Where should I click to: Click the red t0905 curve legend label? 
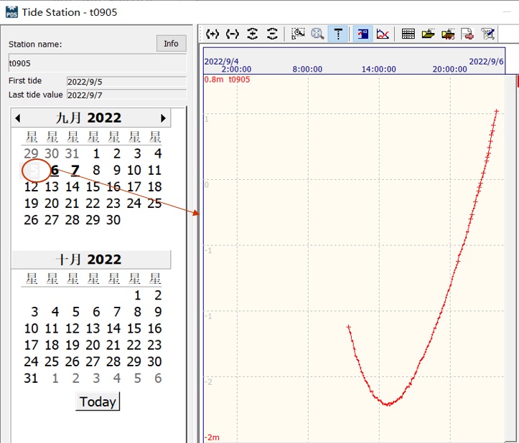point(239,80)
